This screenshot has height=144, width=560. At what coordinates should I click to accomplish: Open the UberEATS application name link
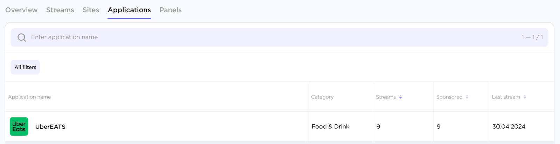(50, 127)
